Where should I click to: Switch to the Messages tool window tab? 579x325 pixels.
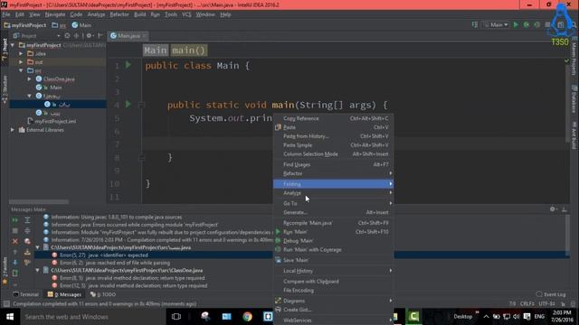pyautogui.click(x=64, y=294)
